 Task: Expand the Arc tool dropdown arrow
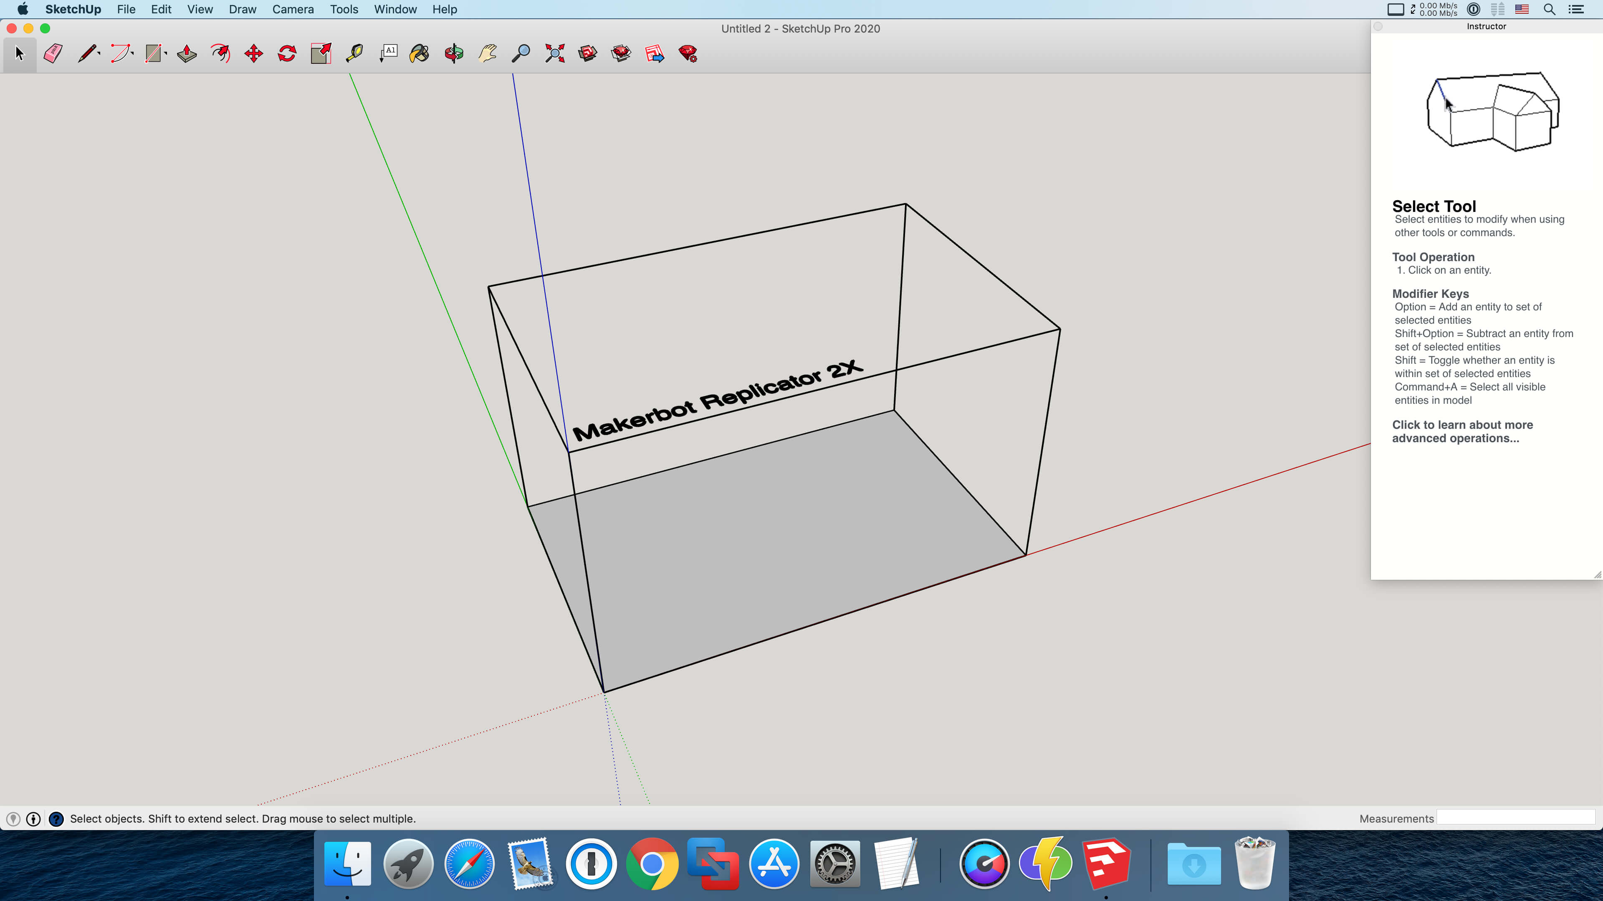(x=133, y=53)
